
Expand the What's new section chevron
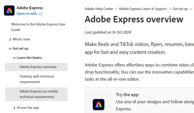10,39
